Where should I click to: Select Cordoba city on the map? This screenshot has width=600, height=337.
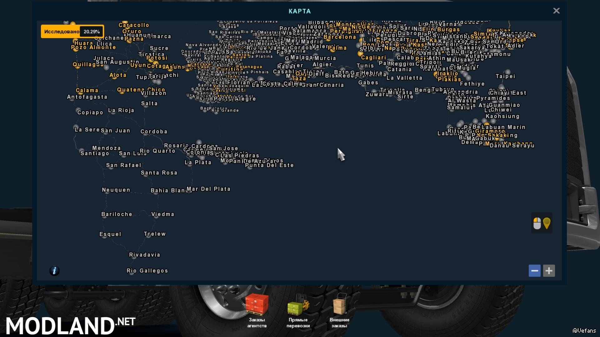(x=154, y=131)
